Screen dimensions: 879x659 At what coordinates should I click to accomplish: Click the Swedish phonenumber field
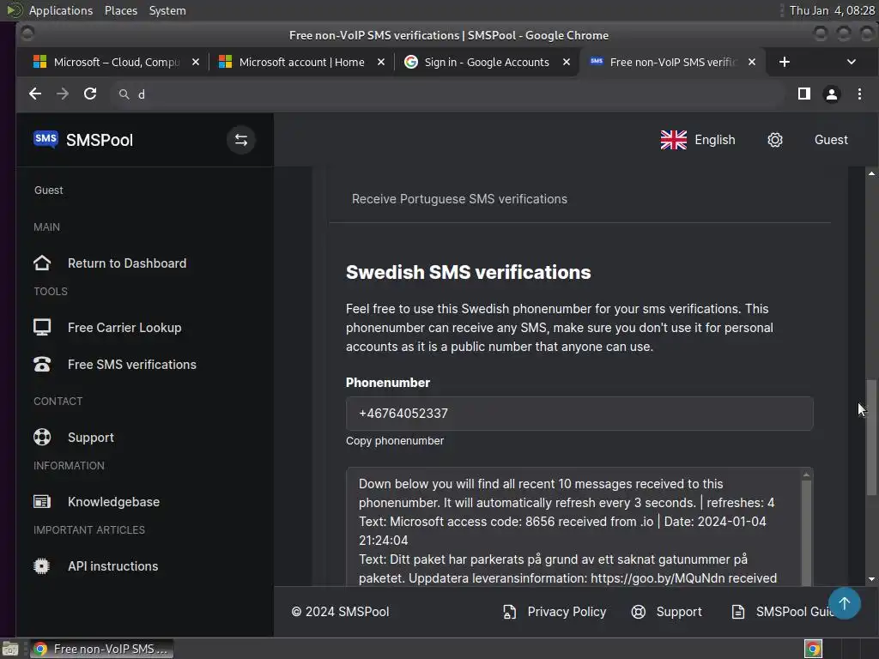pyautogui.click(x=579, y=413)
